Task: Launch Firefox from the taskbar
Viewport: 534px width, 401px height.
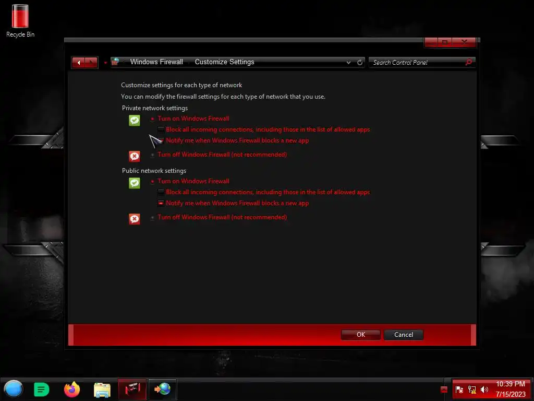Action: (72, 390)
